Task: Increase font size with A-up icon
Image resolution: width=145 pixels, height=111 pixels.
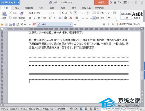Action: click(63, 13)
